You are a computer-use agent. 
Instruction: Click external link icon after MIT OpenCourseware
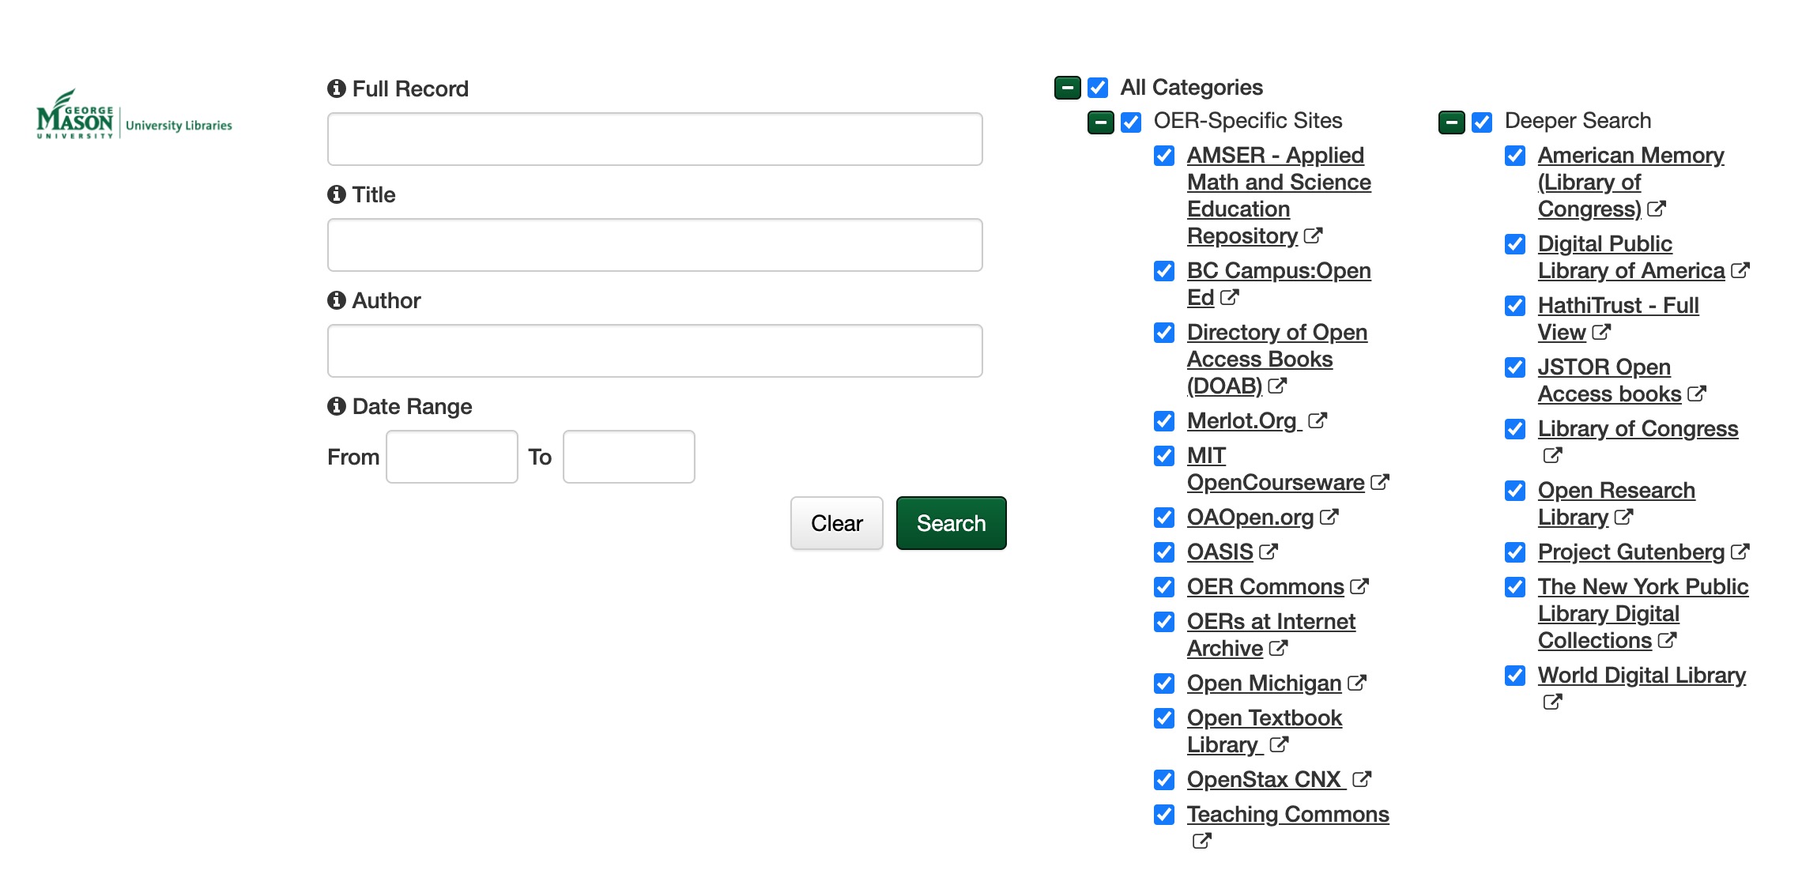point(1379,482)
